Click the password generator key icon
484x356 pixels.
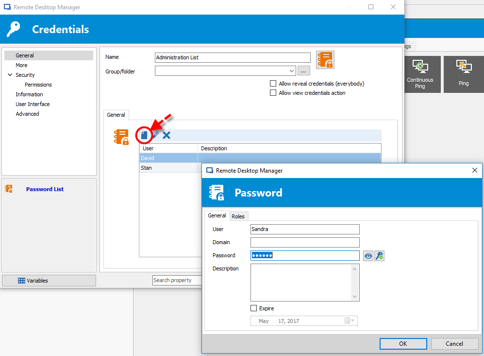(380, 256)
